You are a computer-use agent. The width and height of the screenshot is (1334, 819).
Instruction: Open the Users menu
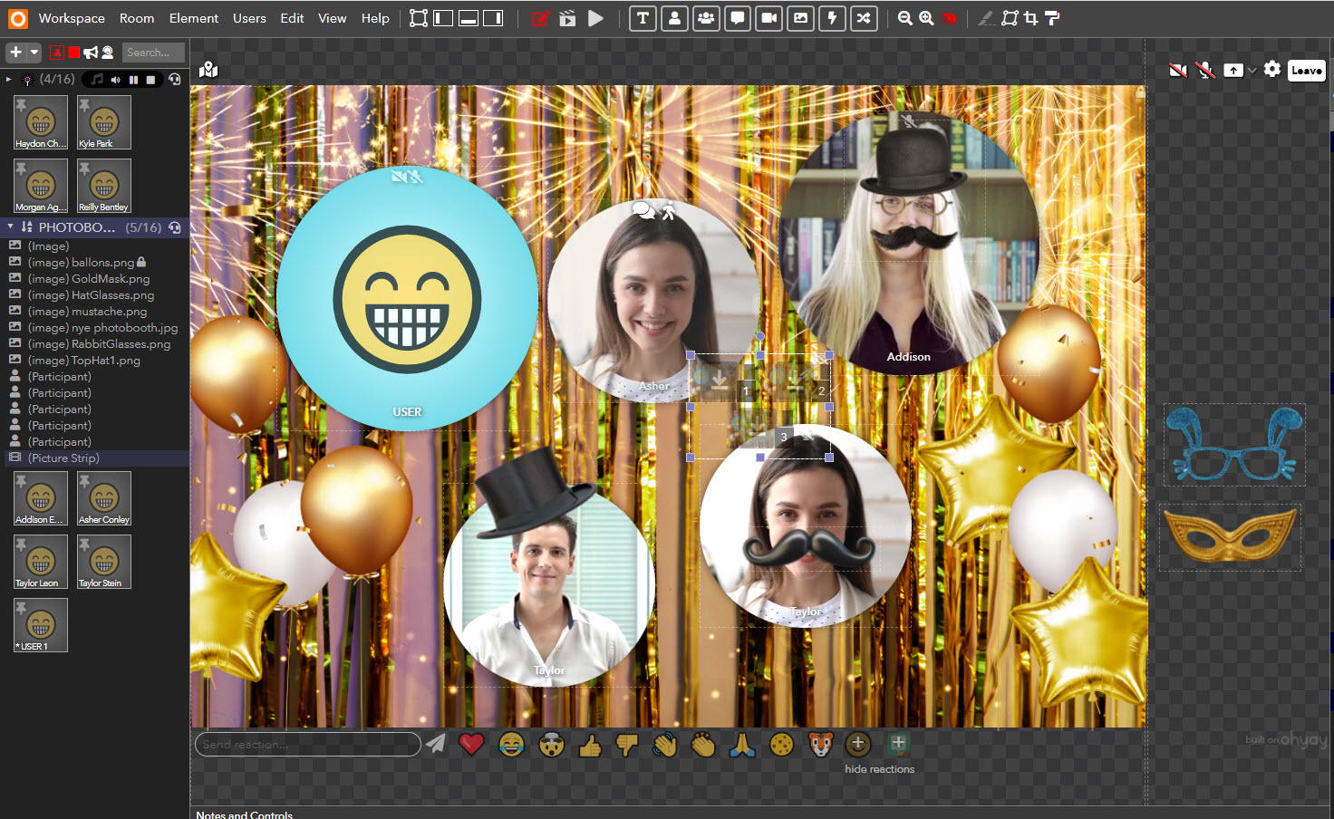(249, 18)
